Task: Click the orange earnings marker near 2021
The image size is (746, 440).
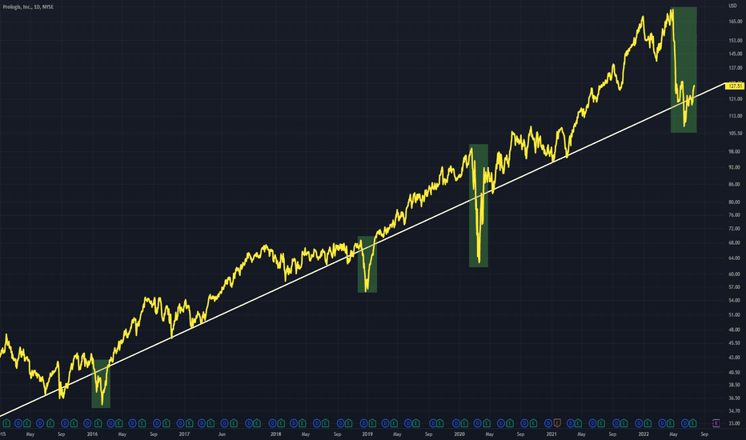Action: (557, 423)
